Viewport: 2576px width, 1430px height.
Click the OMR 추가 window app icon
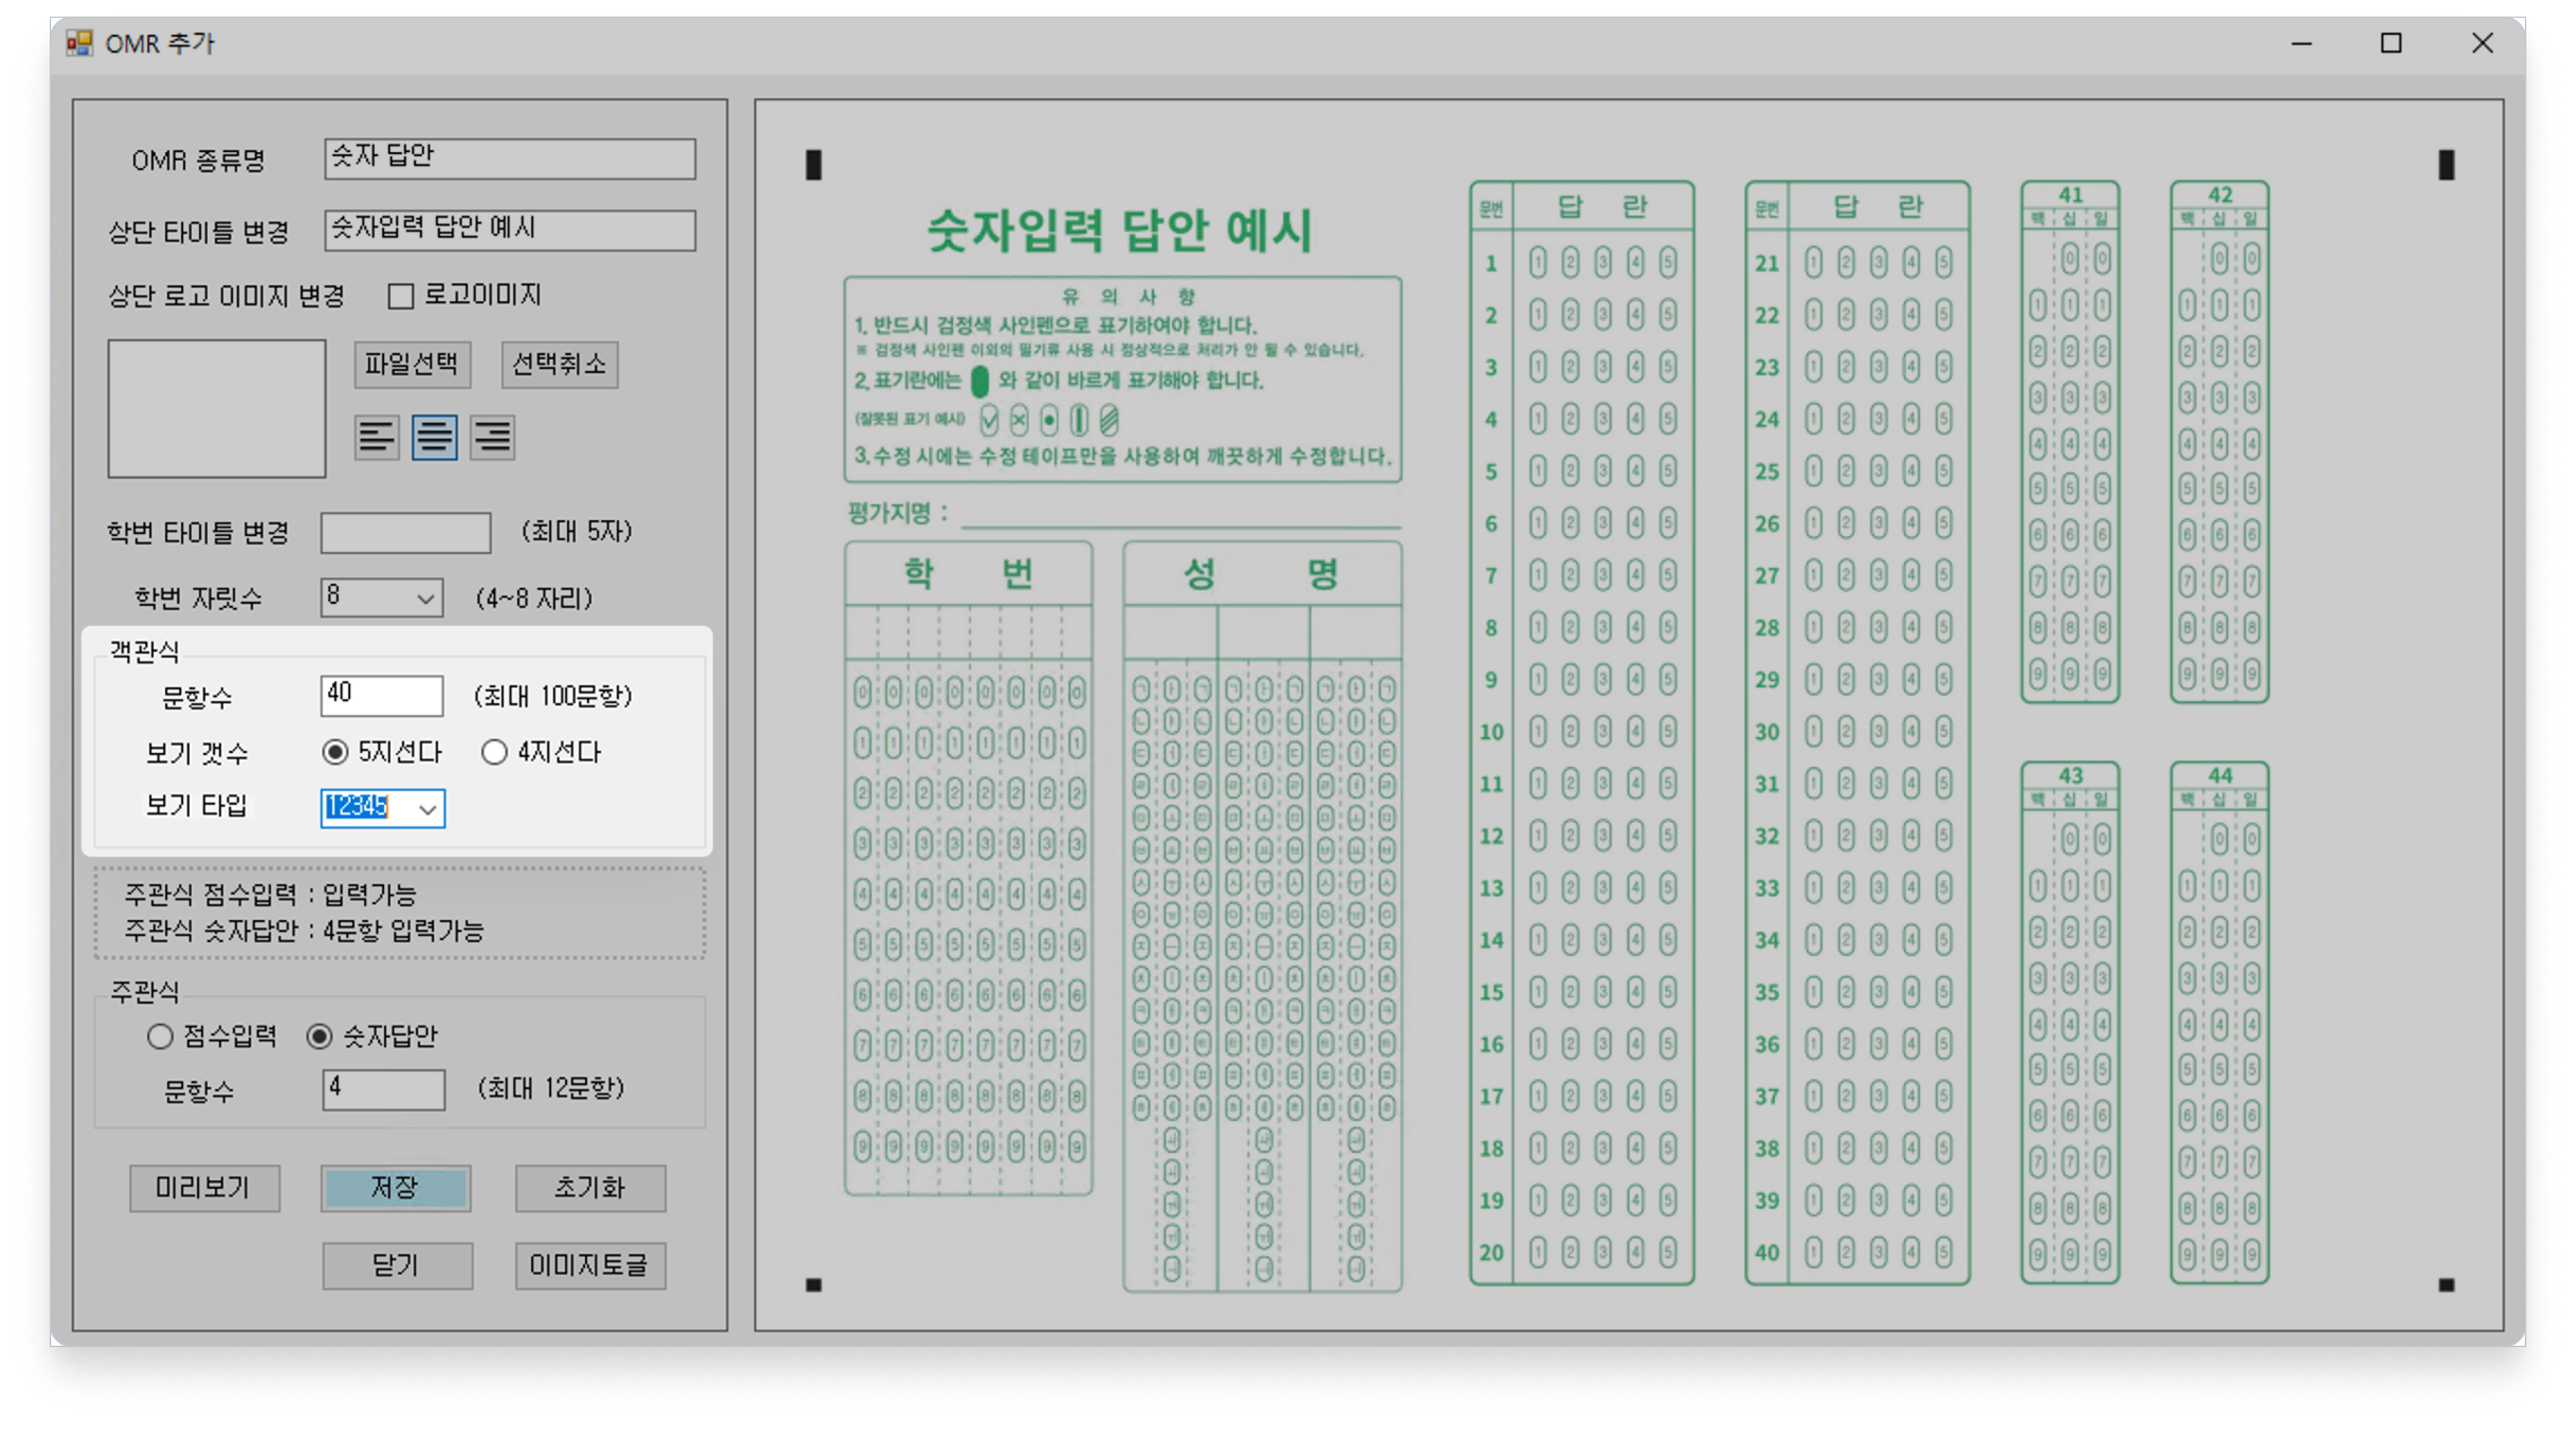coord(79,43)
